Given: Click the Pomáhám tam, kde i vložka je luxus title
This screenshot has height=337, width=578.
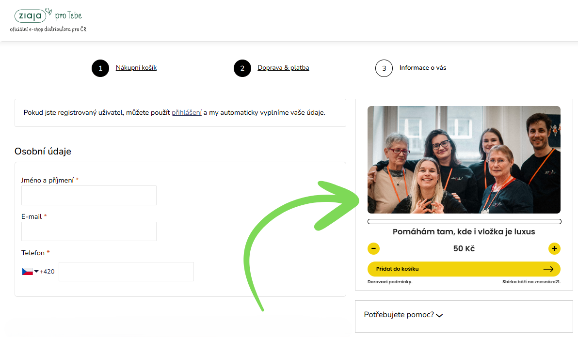Looking at the screenshot, I should coord(464,232).
